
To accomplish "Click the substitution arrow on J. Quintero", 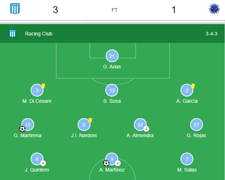I will click(43, 163).
